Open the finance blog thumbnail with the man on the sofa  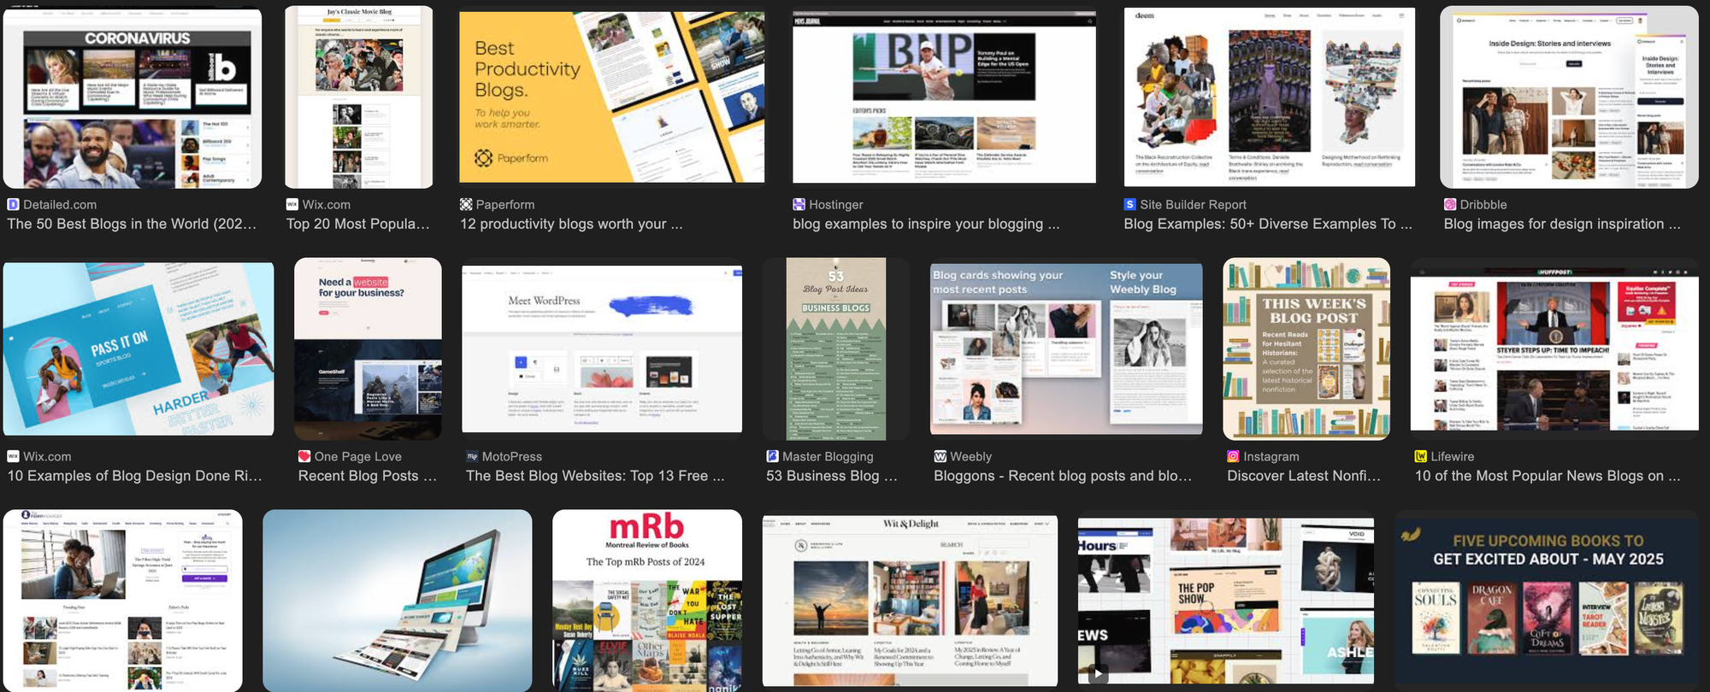123,601
